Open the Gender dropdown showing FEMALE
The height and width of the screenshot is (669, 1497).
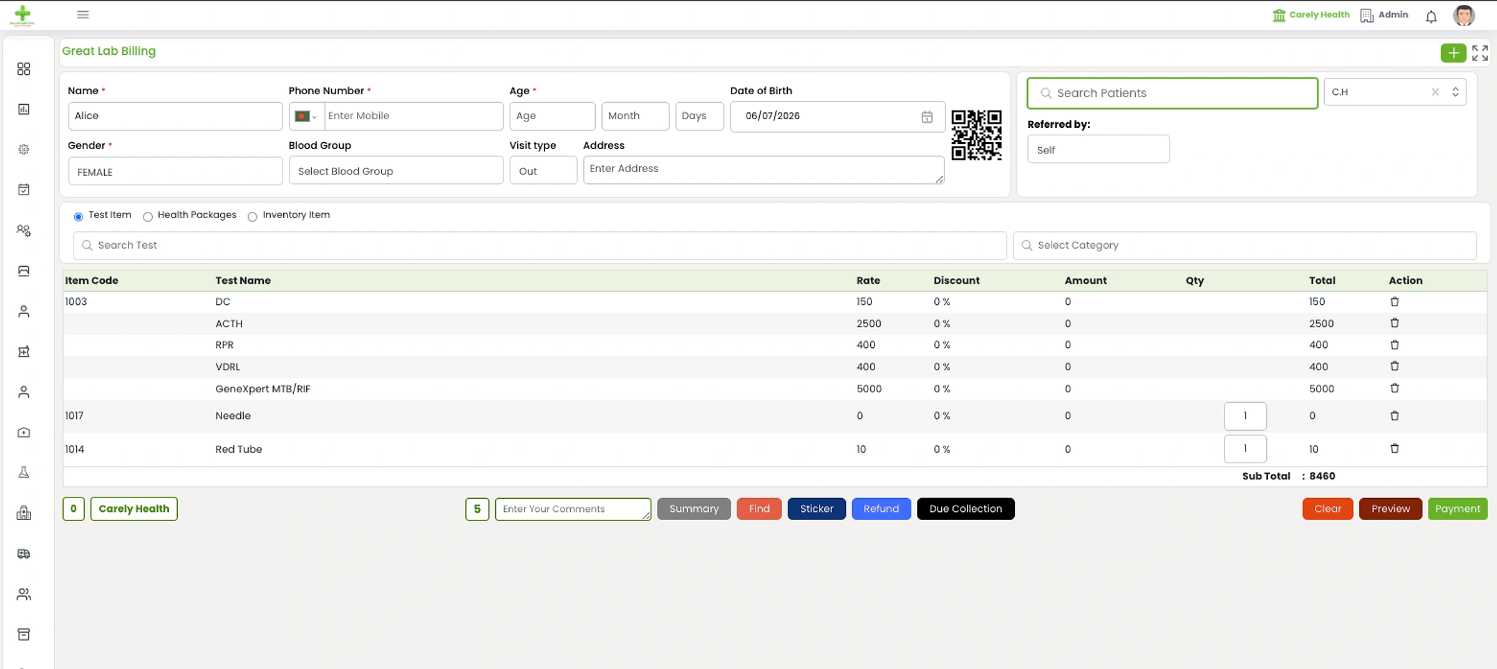click(x=175, y=171)
